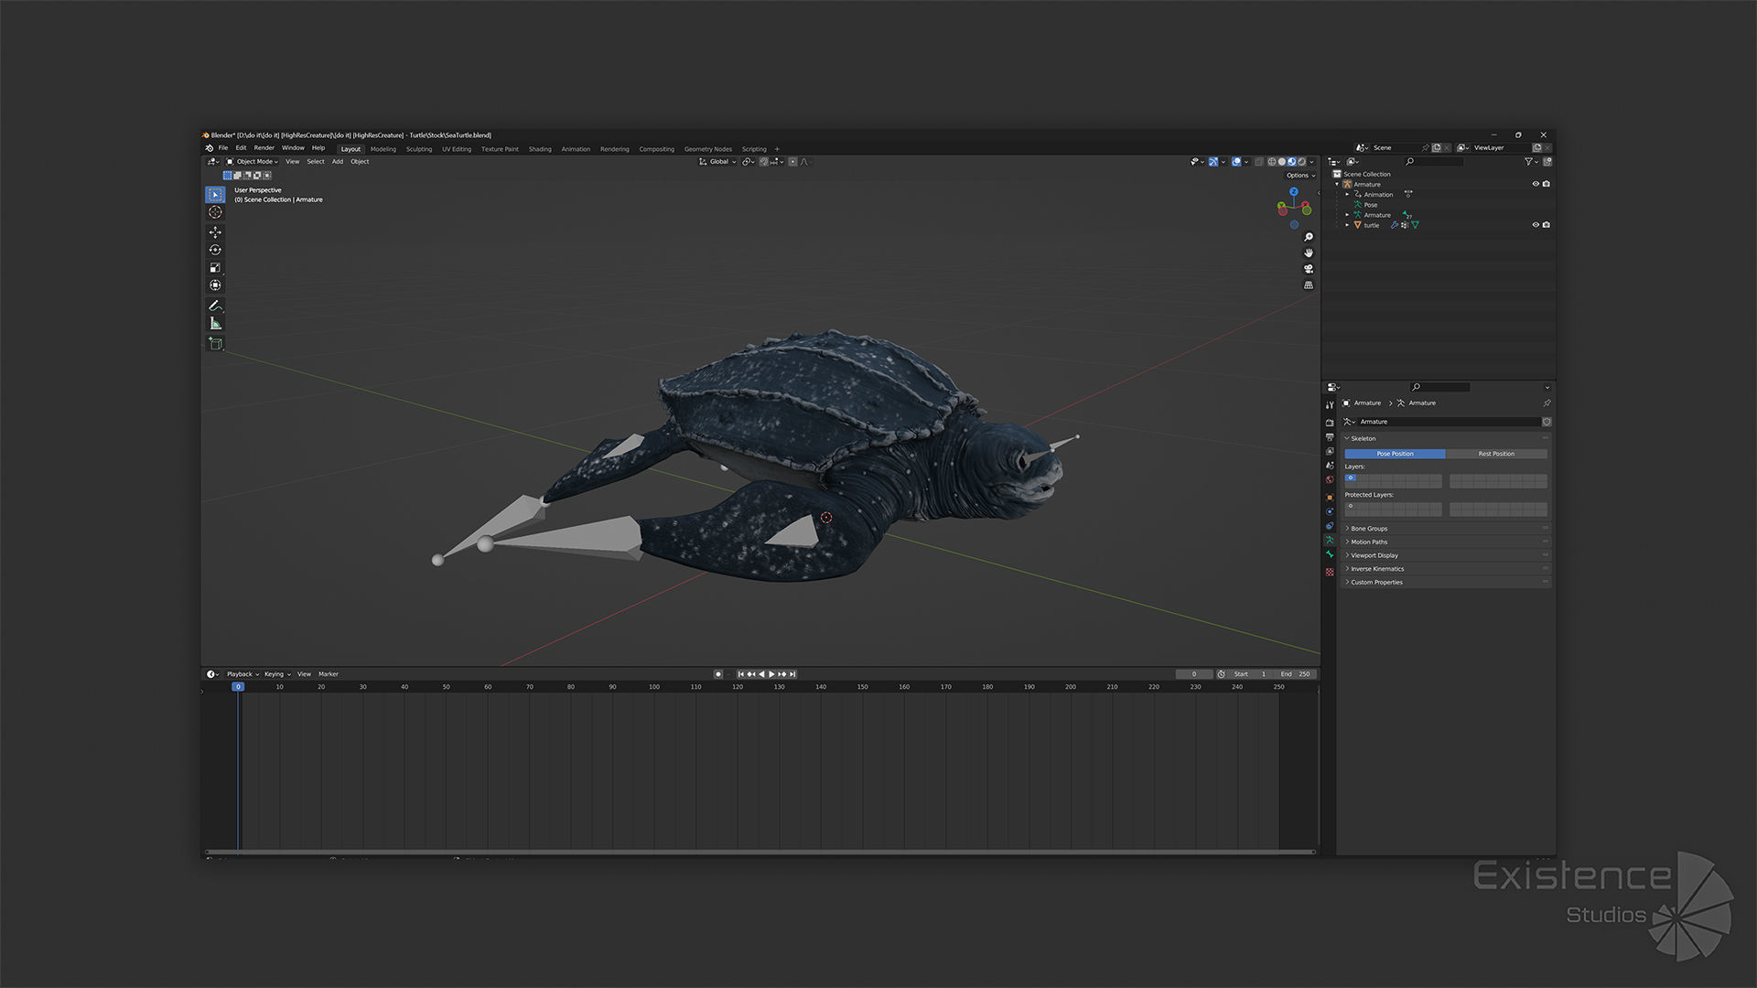Activate the Annotate pencil tool
This screenshot has width=1757, height=988.
coord(215,306)
